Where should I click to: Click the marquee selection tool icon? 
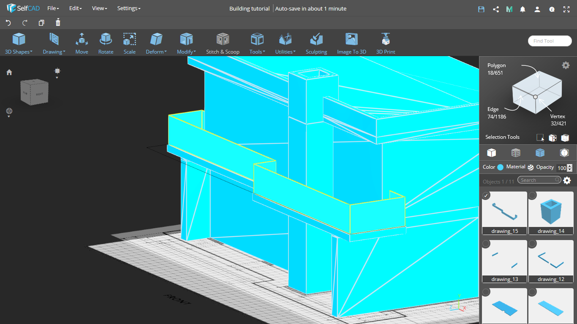tap(540, 138)
